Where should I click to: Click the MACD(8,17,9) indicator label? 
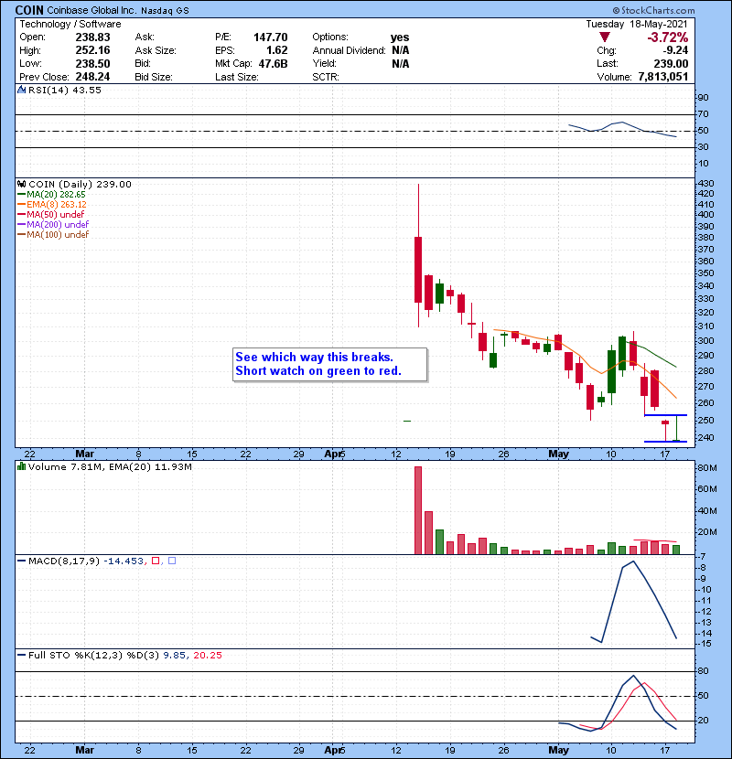tap(64, 561)
